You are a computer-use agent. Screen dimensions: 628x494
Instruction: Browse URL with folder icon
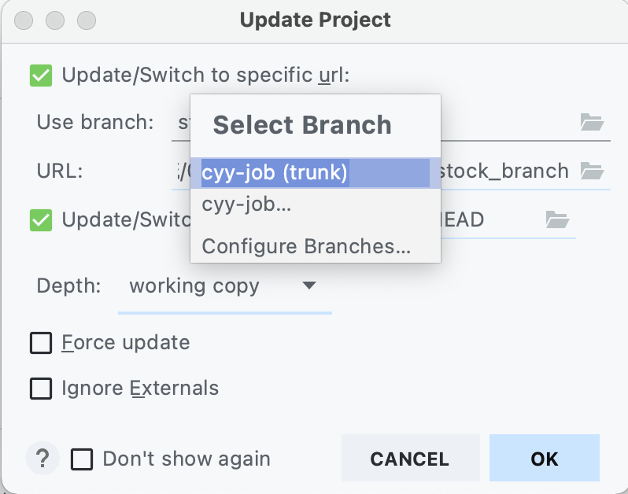click(592, 171)
